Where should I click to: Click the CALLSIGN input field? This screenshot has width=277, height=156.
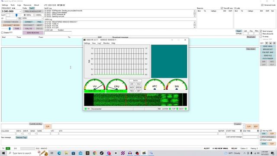tap(8, 134)
